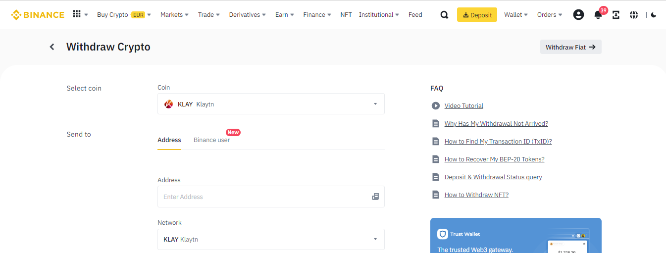The width and height of the screenshot is (666, 253).
Task: Expand the Institutional menu
Action: click(379, 15)
